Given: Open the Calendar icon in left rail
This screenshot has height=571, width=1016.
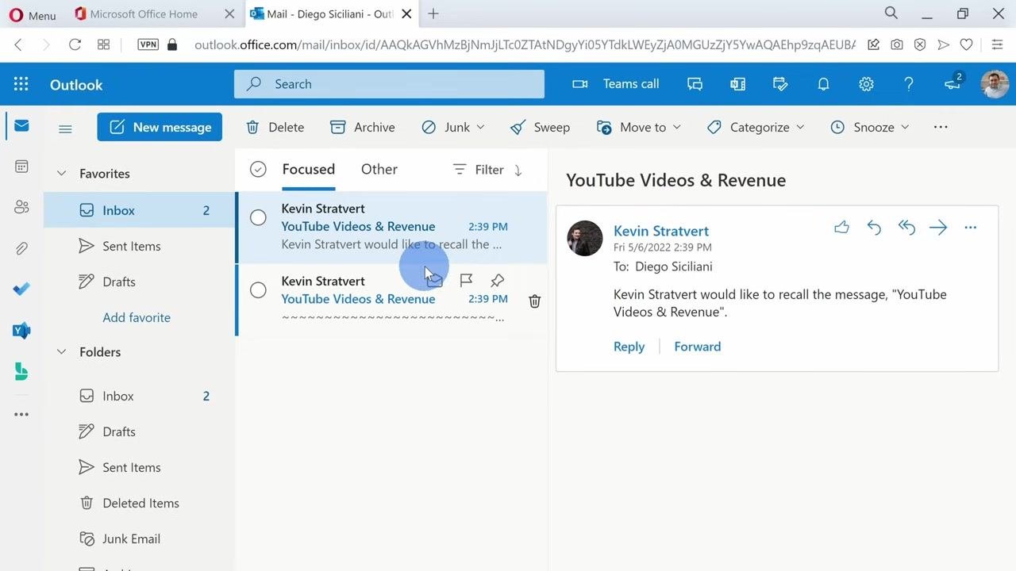Looking at the screenshot, I should coord(21,167).
